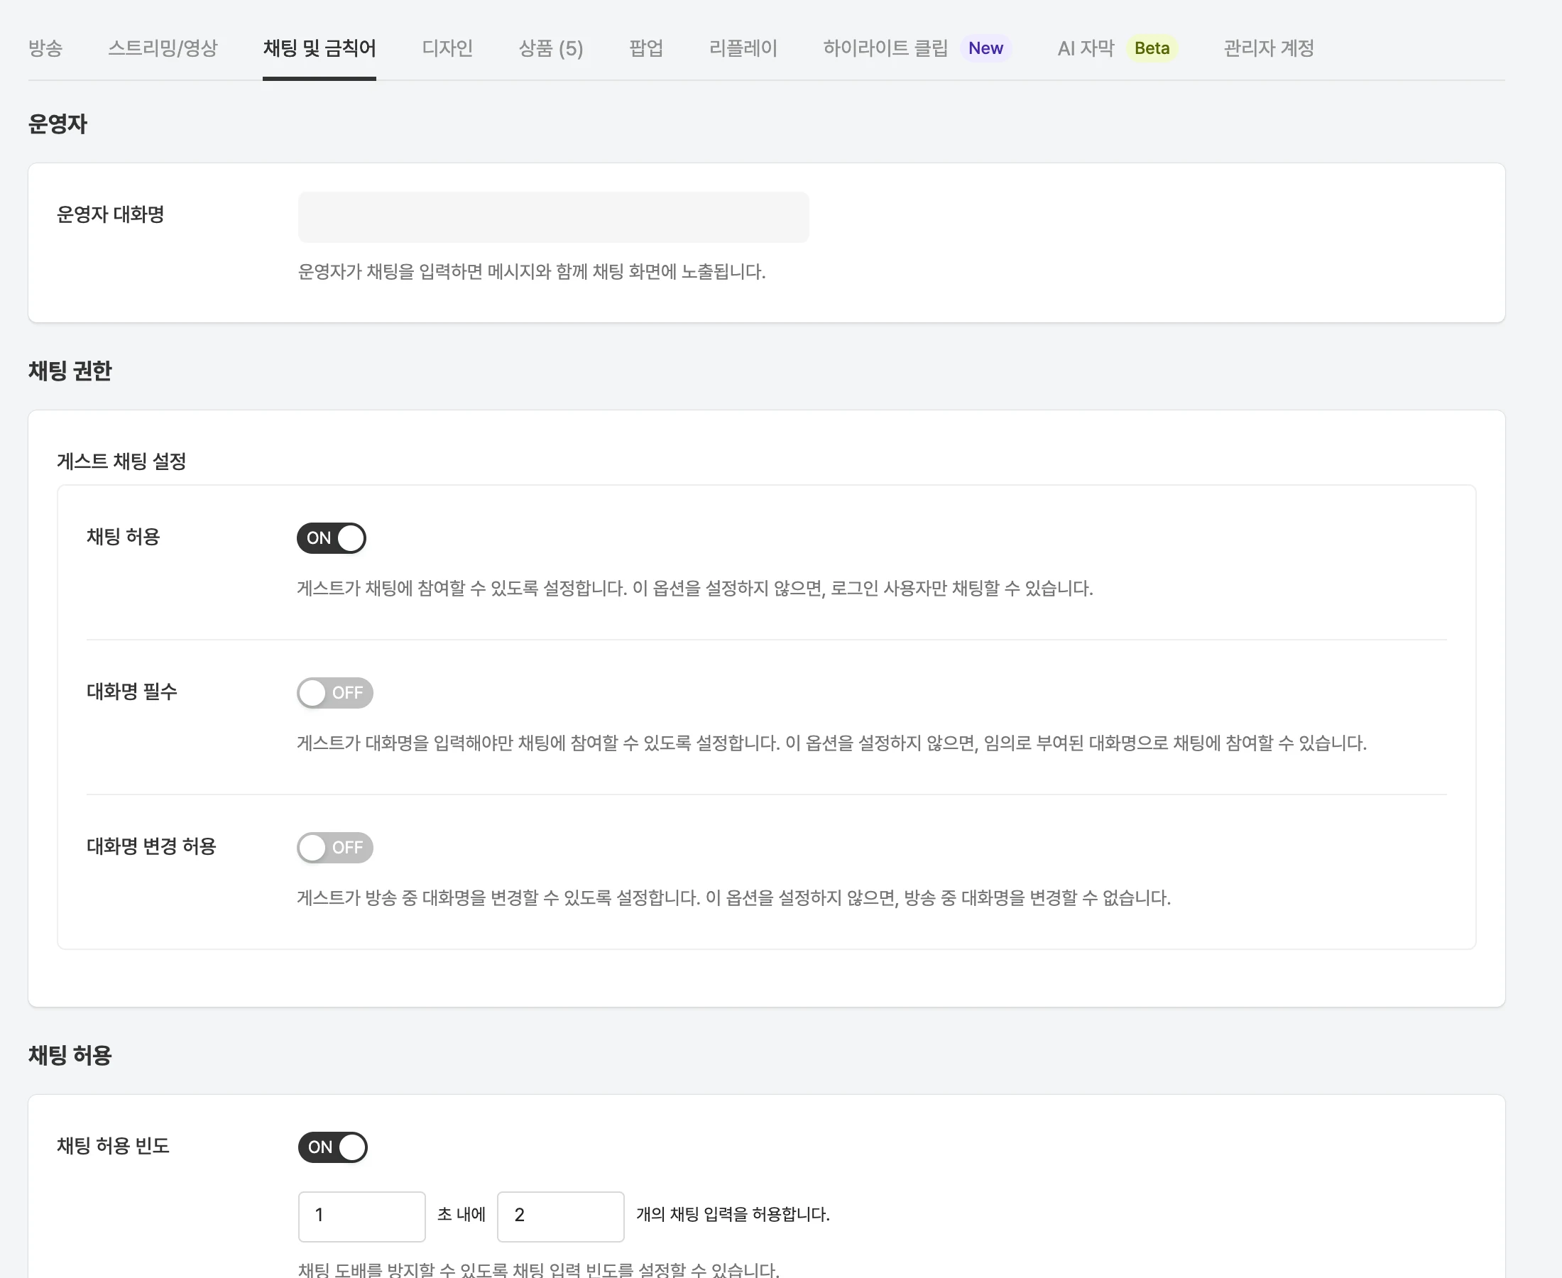1562x1278 pixels.
Task: Switch to the 리플레이 tab
Action: [743, 48]
